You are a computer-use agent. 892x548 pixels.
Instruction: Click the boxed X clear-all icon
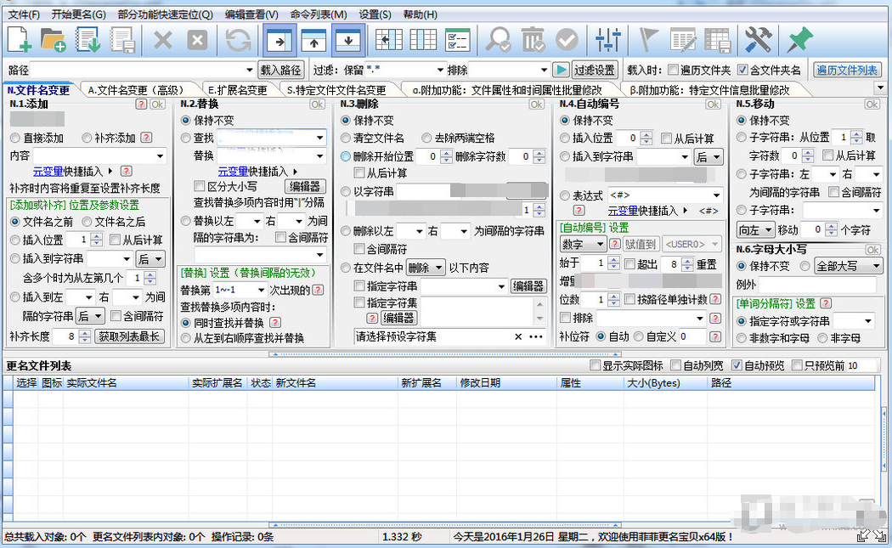tap(197, 41)
